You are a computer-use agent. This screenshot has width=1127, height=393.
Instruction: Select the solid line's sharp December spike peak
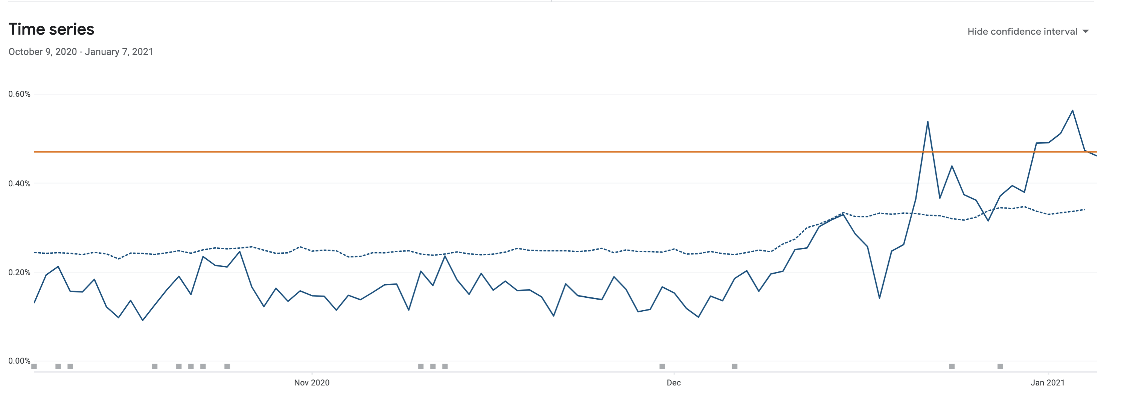click(927, 122)
